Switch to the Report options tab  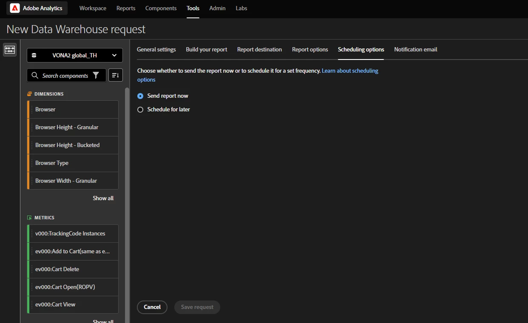(x=310, y=49)
